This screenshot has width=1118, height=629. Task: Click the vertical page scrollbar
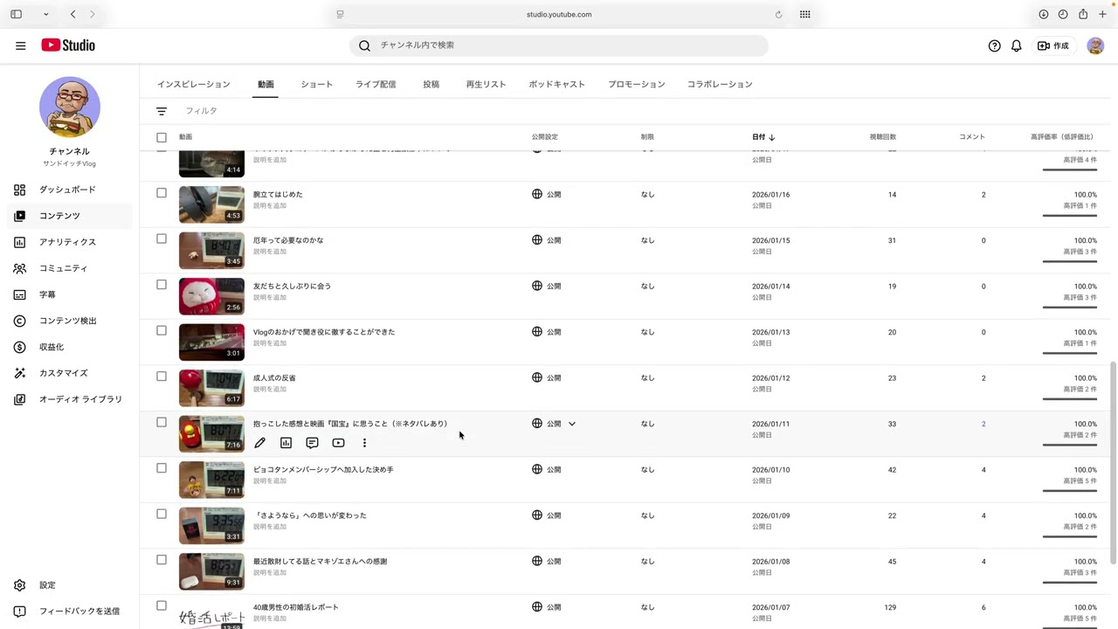pyautogui.click(x=1112, y=463)
